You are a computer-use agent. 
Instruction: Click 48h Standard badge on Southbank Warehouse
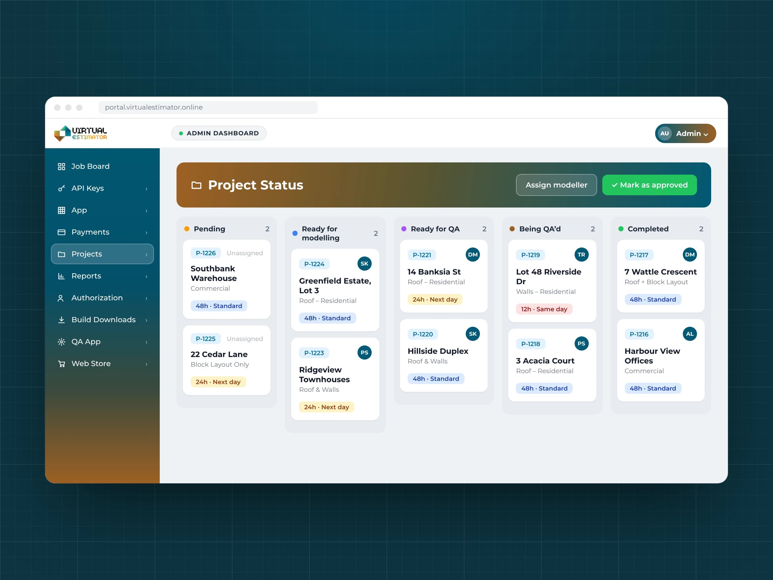pyautogui.click(x=219, y=306)
